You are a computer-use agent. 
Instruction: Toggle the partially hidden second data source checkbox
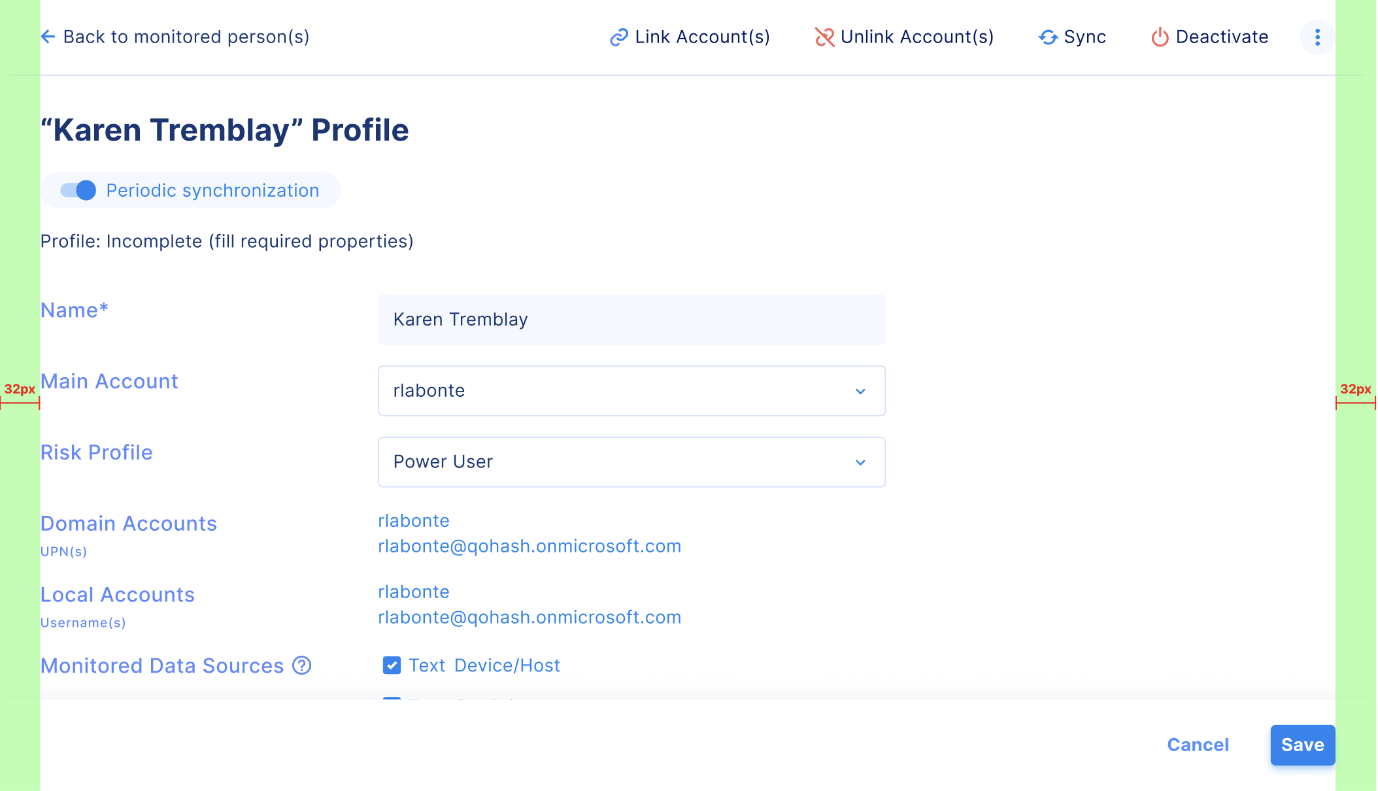click(x=392, y=699)
